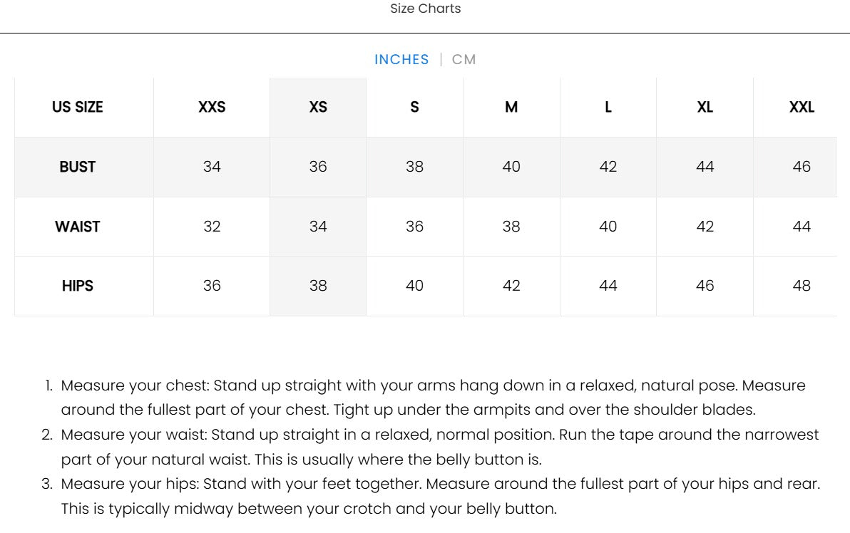Click the Measure your chest instruction
Viewport: 850px width, 533px height.
433,398
